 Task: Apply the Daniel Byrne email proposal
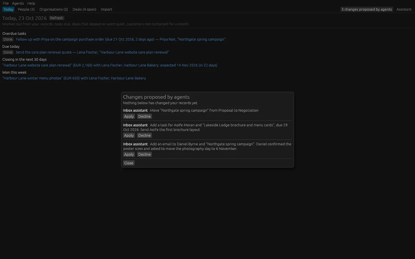[129, 154]
